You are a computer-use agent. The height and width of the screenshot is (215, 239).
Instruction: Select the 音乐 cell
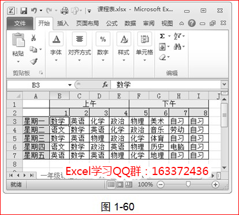coord(159,130)
